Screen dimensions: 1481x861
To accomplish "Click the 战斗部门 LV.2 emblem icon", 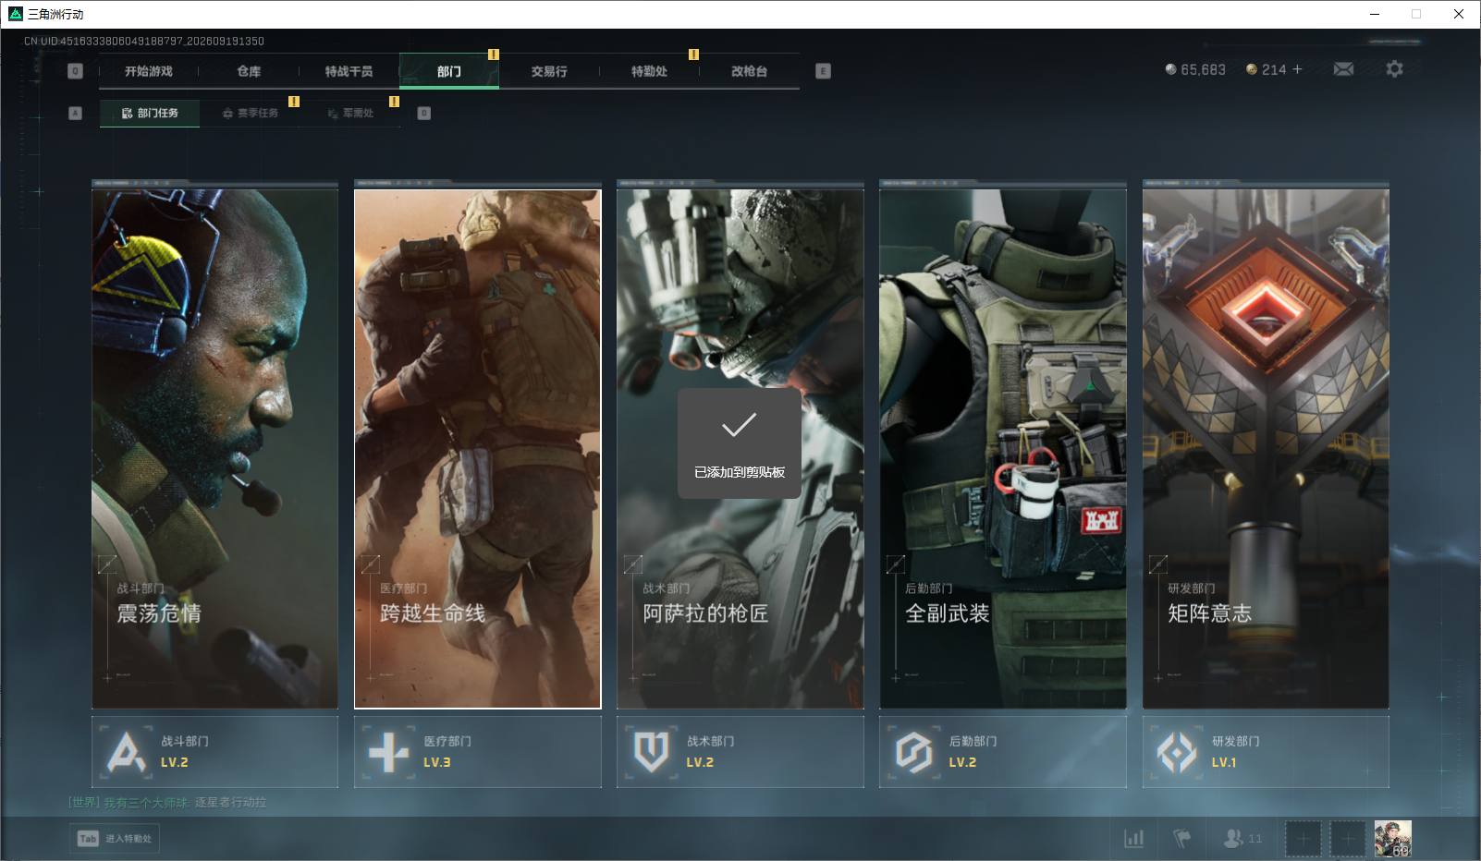I will (126, 752).
